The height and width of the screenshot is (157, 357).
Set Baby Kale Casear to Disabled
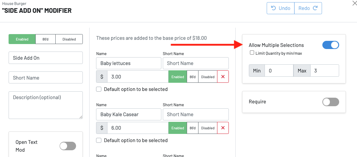click(x=207, y=128)
